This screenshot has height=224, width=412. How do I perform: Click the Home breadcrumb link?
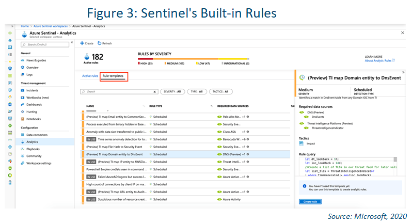25,26
